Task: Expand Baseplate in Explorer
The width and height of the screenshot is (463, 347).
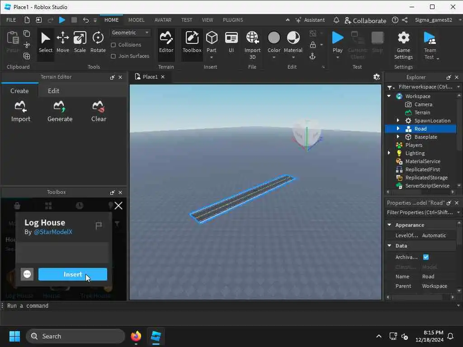Action: (398, 136)
